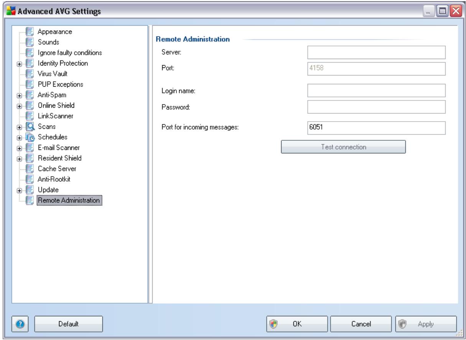
Task: Select LinkScanner settings
Action: (x=55, y=115)
